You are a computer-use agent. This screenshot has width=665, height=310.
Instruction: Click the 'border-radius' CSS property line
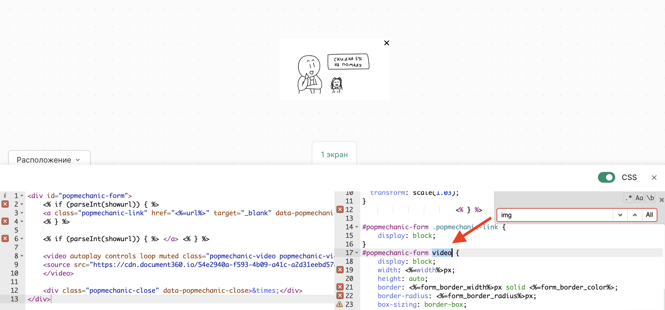[457, 296]
